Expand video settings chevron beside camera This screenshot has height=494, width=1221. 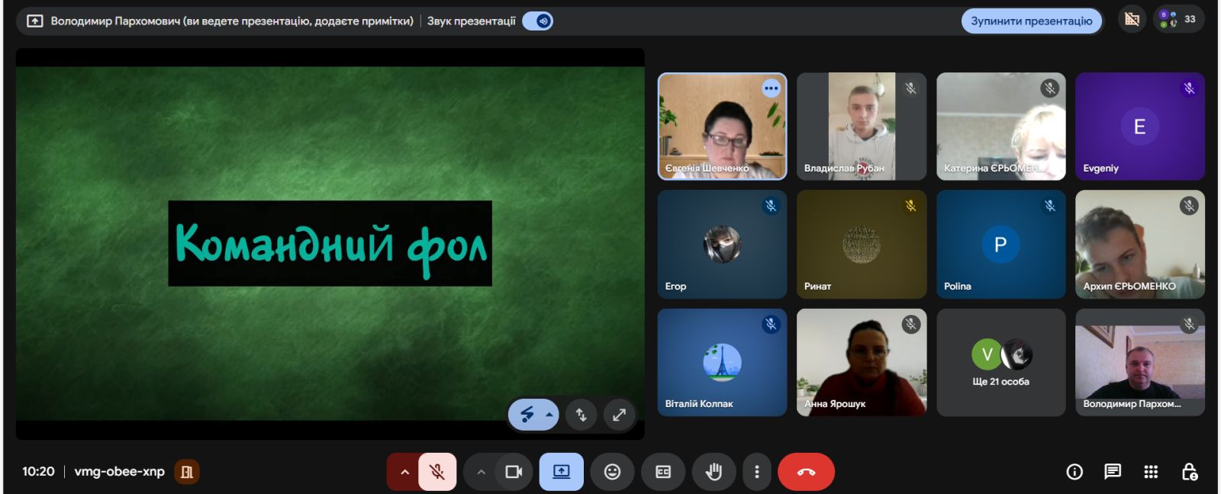481,472
